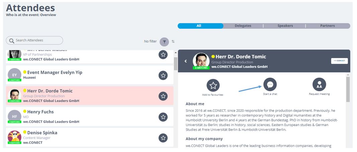
Task: Switch to the Speakers tab
Action: pos(285,26)
